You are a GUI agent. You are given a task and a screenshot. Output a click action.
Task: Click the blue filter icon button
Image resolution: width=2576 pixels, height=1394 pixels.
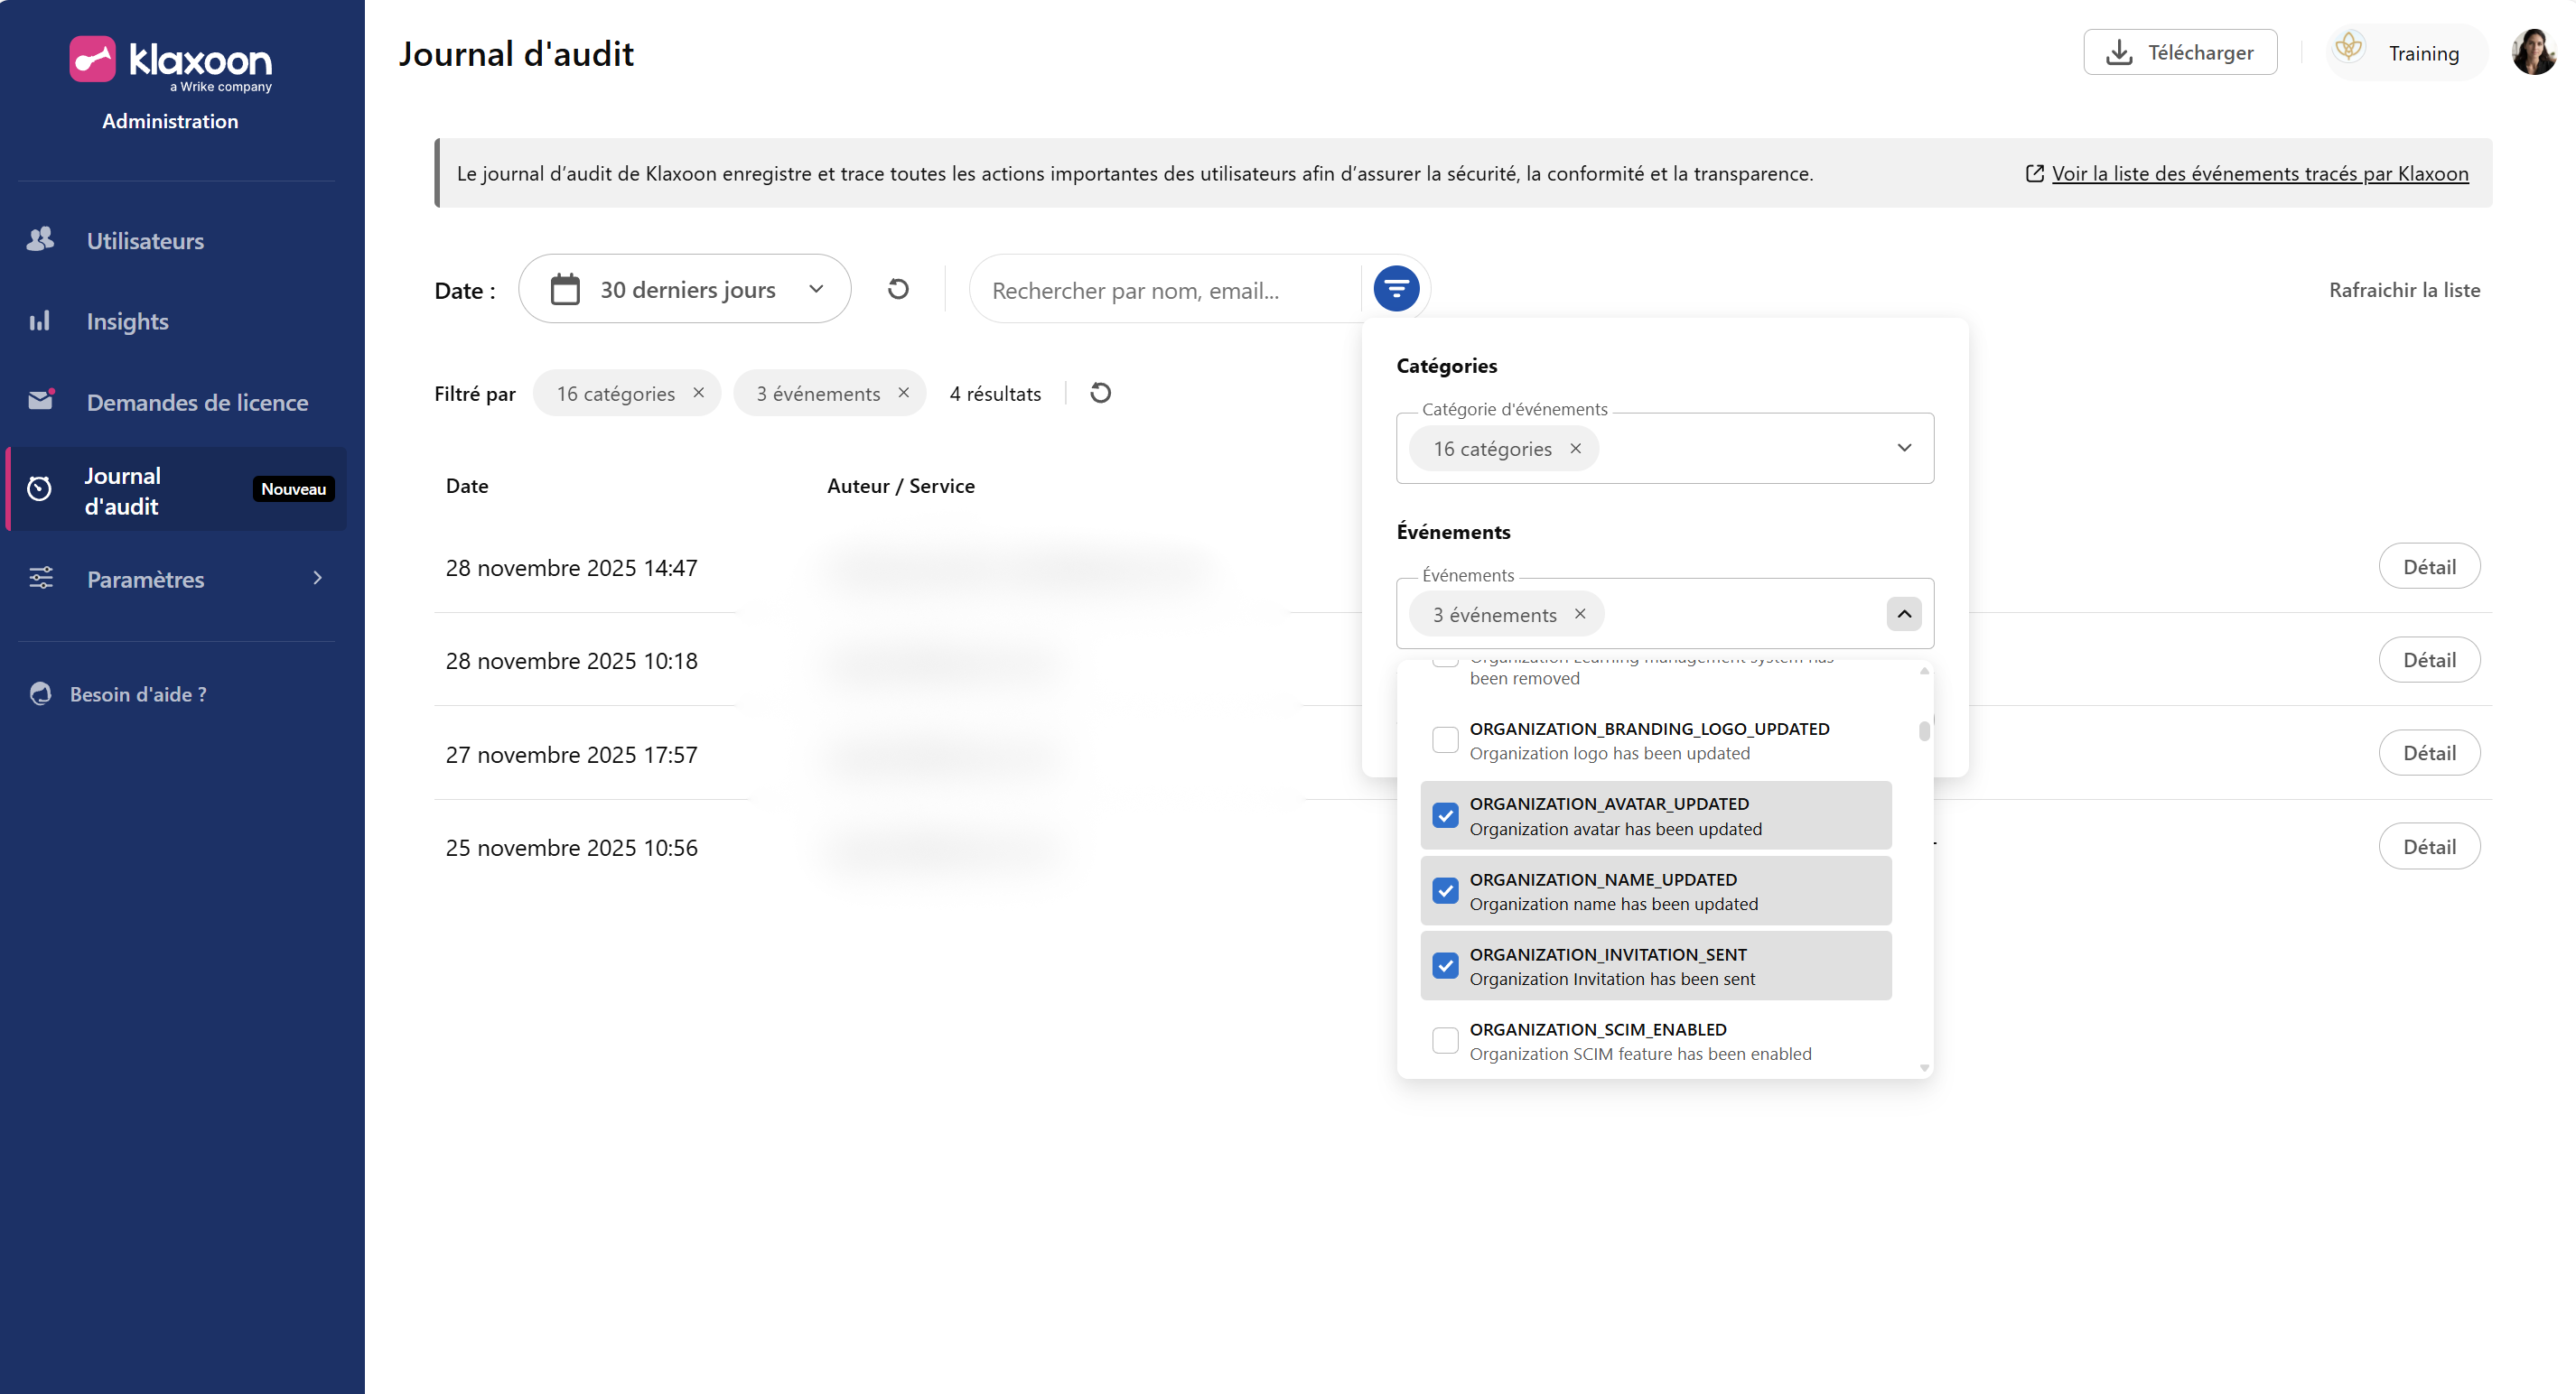(1396, 289)
